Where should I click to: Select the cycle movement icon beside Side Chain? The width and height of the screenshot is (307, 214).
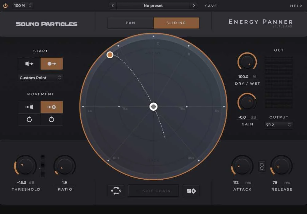(x=116, y=190)
